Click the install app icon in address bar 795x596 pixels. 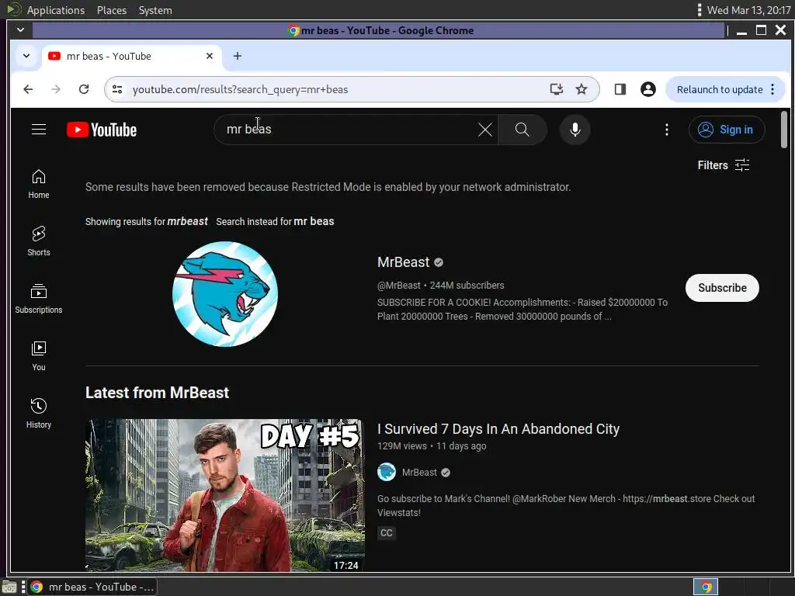(557, 89)
